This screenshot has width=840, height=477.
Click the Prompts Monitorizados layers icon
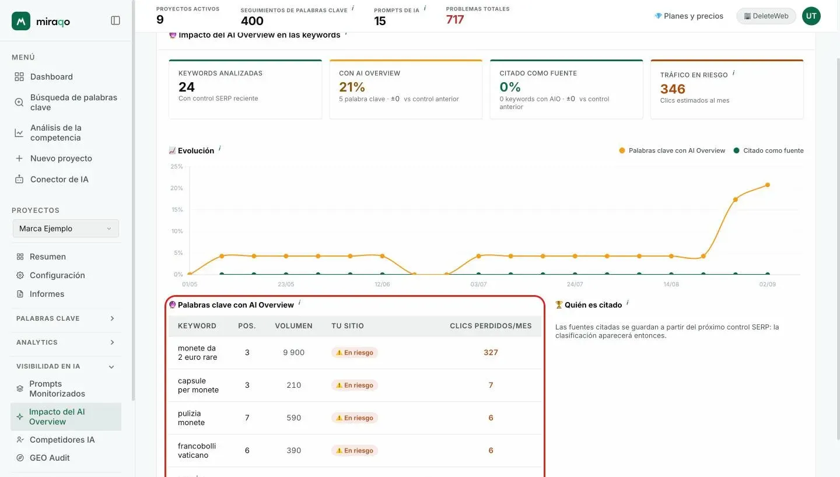pyautogui.click(x=20, y=388)
